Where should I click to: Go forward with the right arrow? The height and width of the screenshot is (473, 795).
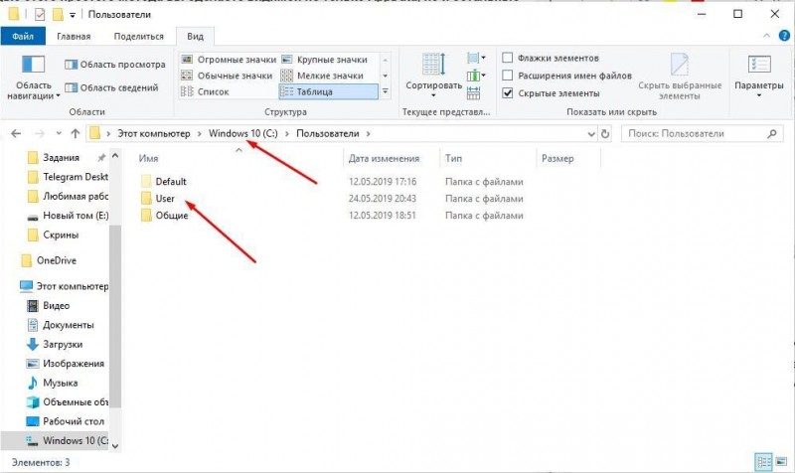coord(40,133)
